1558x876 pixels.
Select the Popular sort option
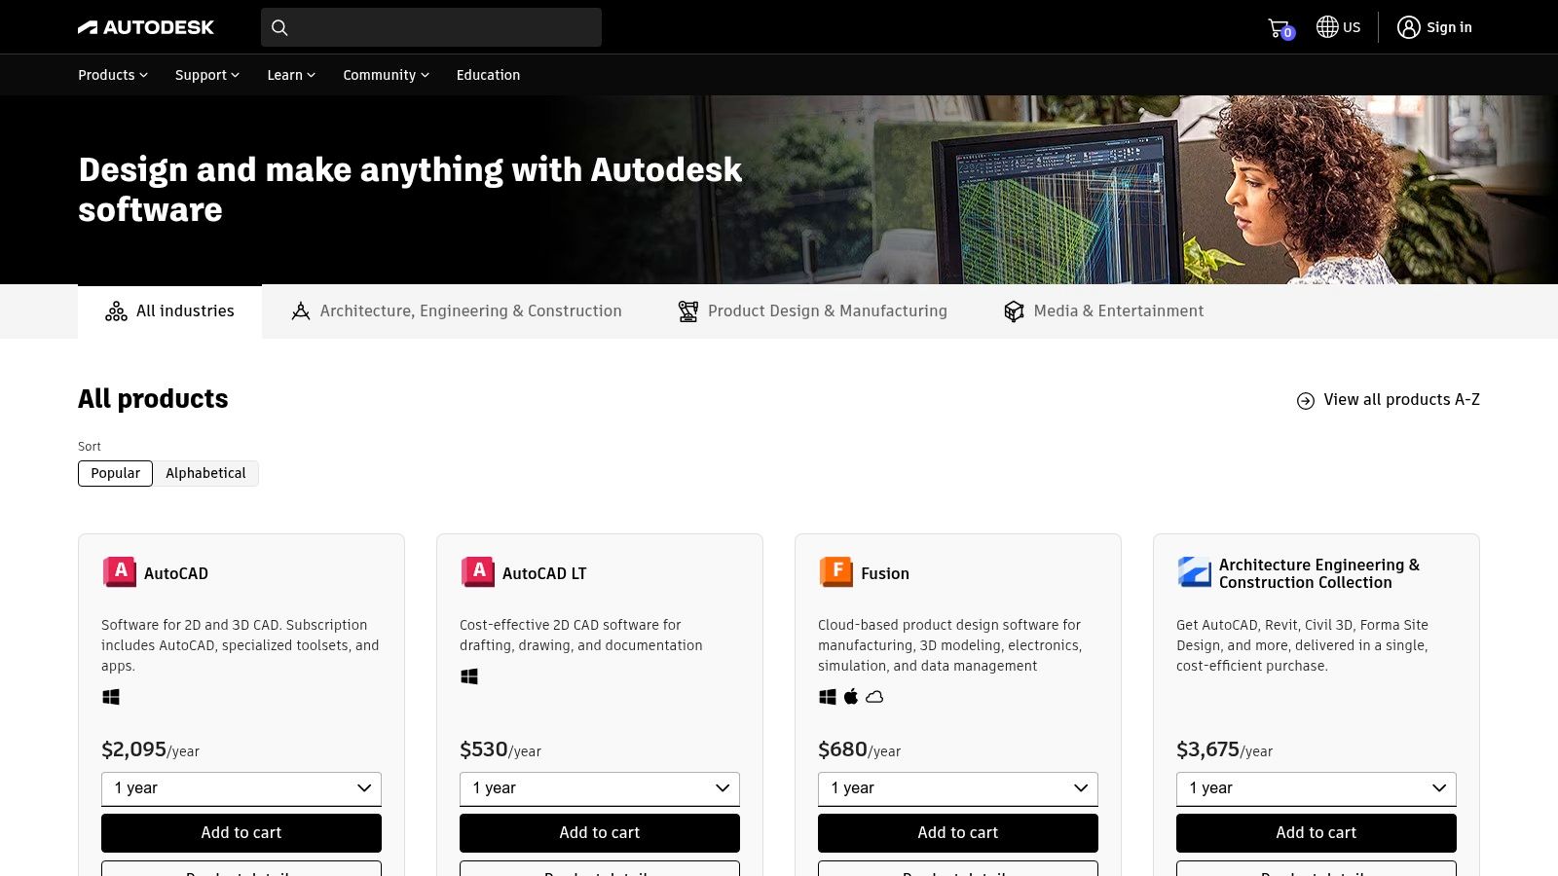(115, 473)
